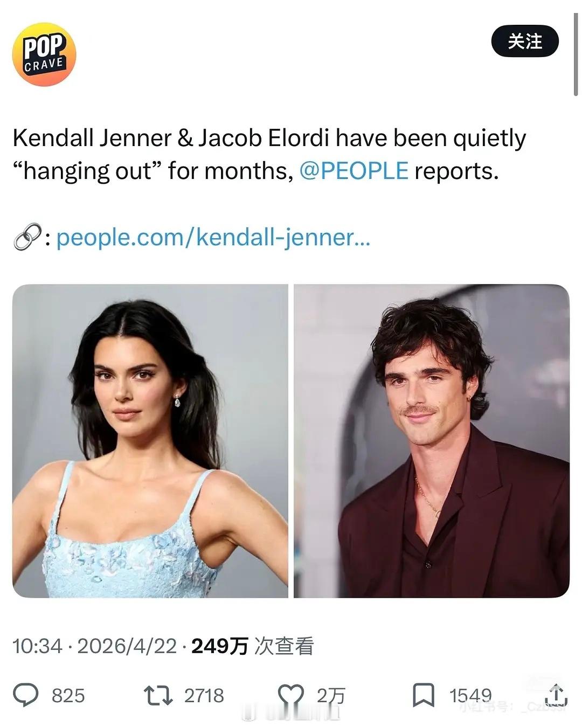582x727 pixels.
Task: Open the 2万 likes count
Action: pos(330,696)
